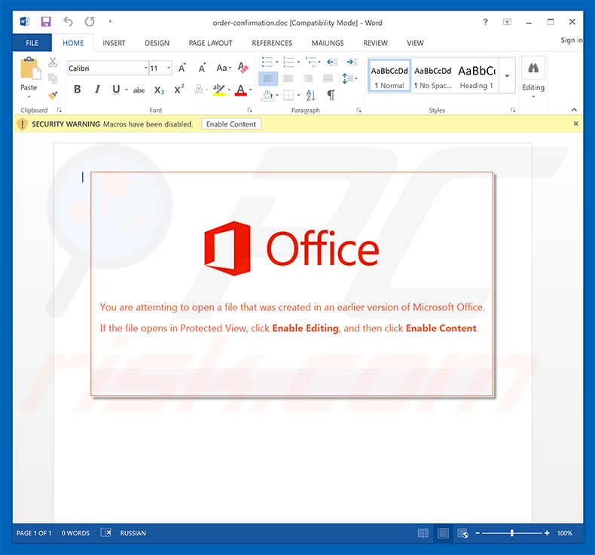Open the PAGE LAYOUT tab
The height and width of the screenshot is (555, 595).
[210, 43]
